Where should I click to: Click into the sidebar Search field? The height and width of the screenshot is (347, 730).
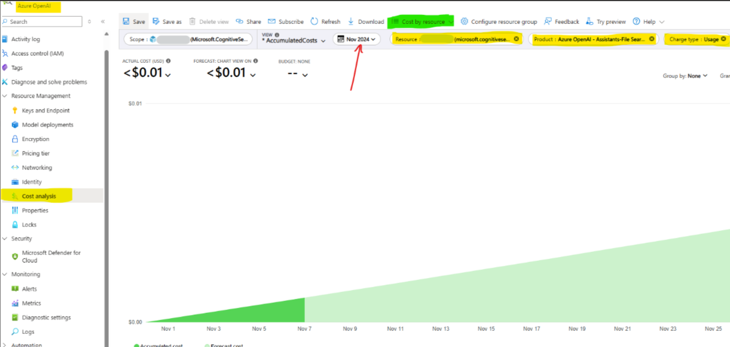pyautogui.click(x=41, y=22)
